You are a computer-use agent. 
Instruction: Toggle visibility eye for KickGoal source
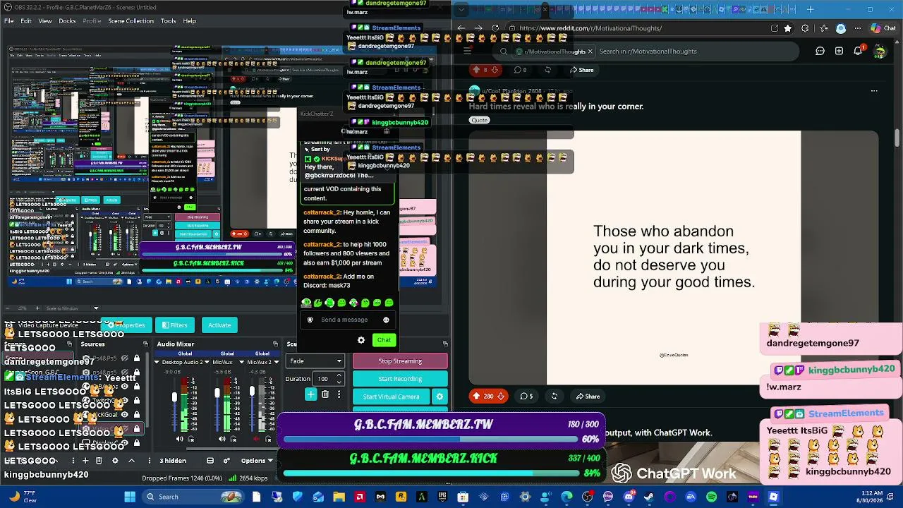tap(126, 415)
